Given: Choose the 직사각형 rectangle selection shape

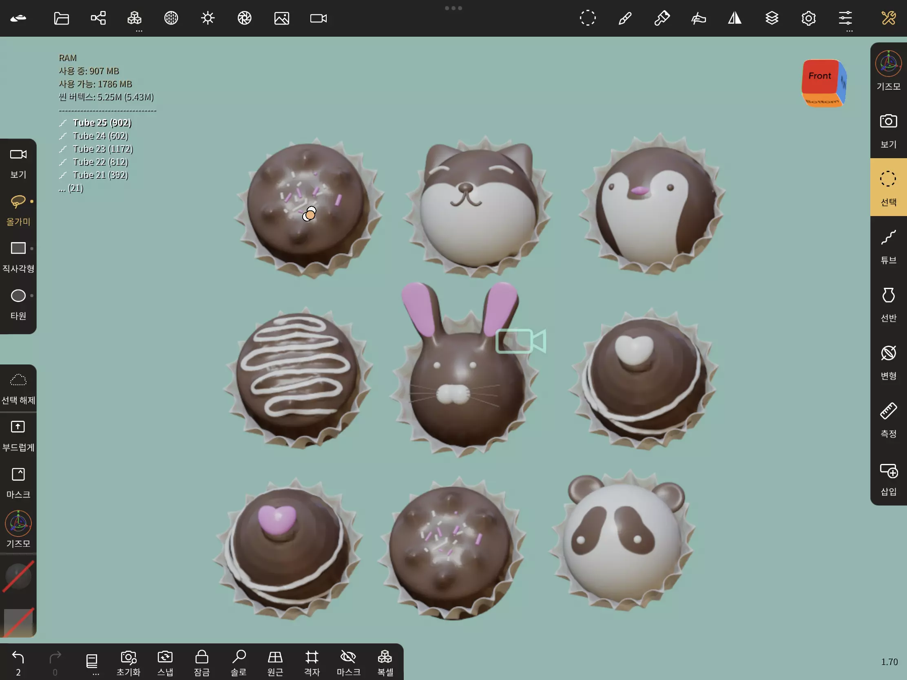Looking at the screenshot, I should 18,257.
